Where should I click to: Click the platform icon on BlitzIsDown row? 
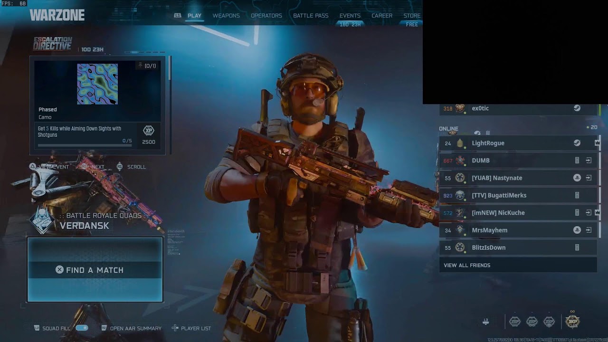tap(577, 247)
